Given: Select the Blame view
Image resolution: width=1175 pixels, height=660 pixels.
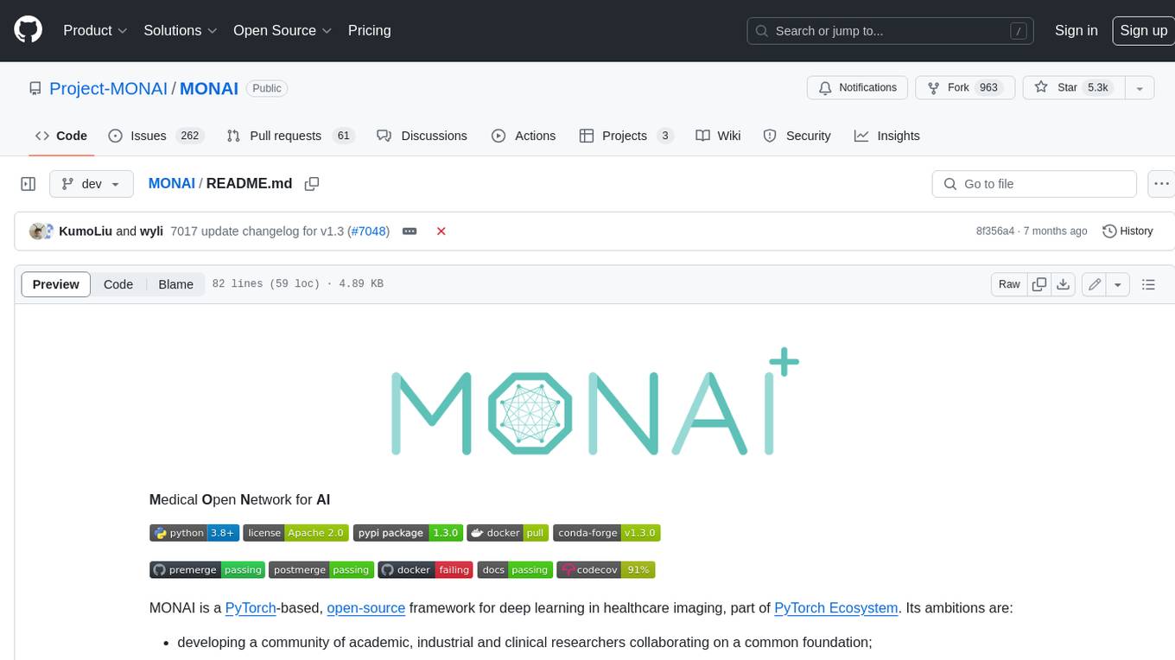Looking at the screenshot, I should (175, 284).
